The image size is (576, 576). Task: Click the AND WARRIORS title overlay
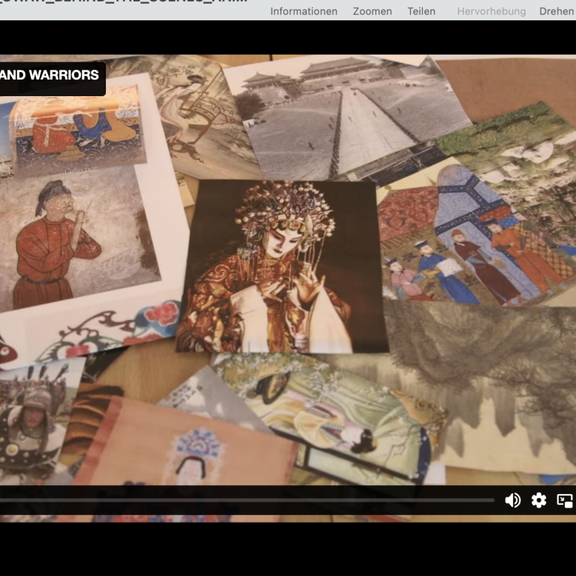[x=50, y=76]
